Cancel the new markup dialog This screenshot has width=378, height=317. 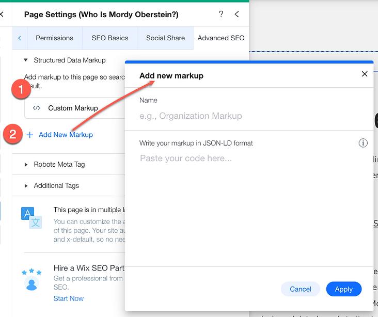tap(301, 289)
